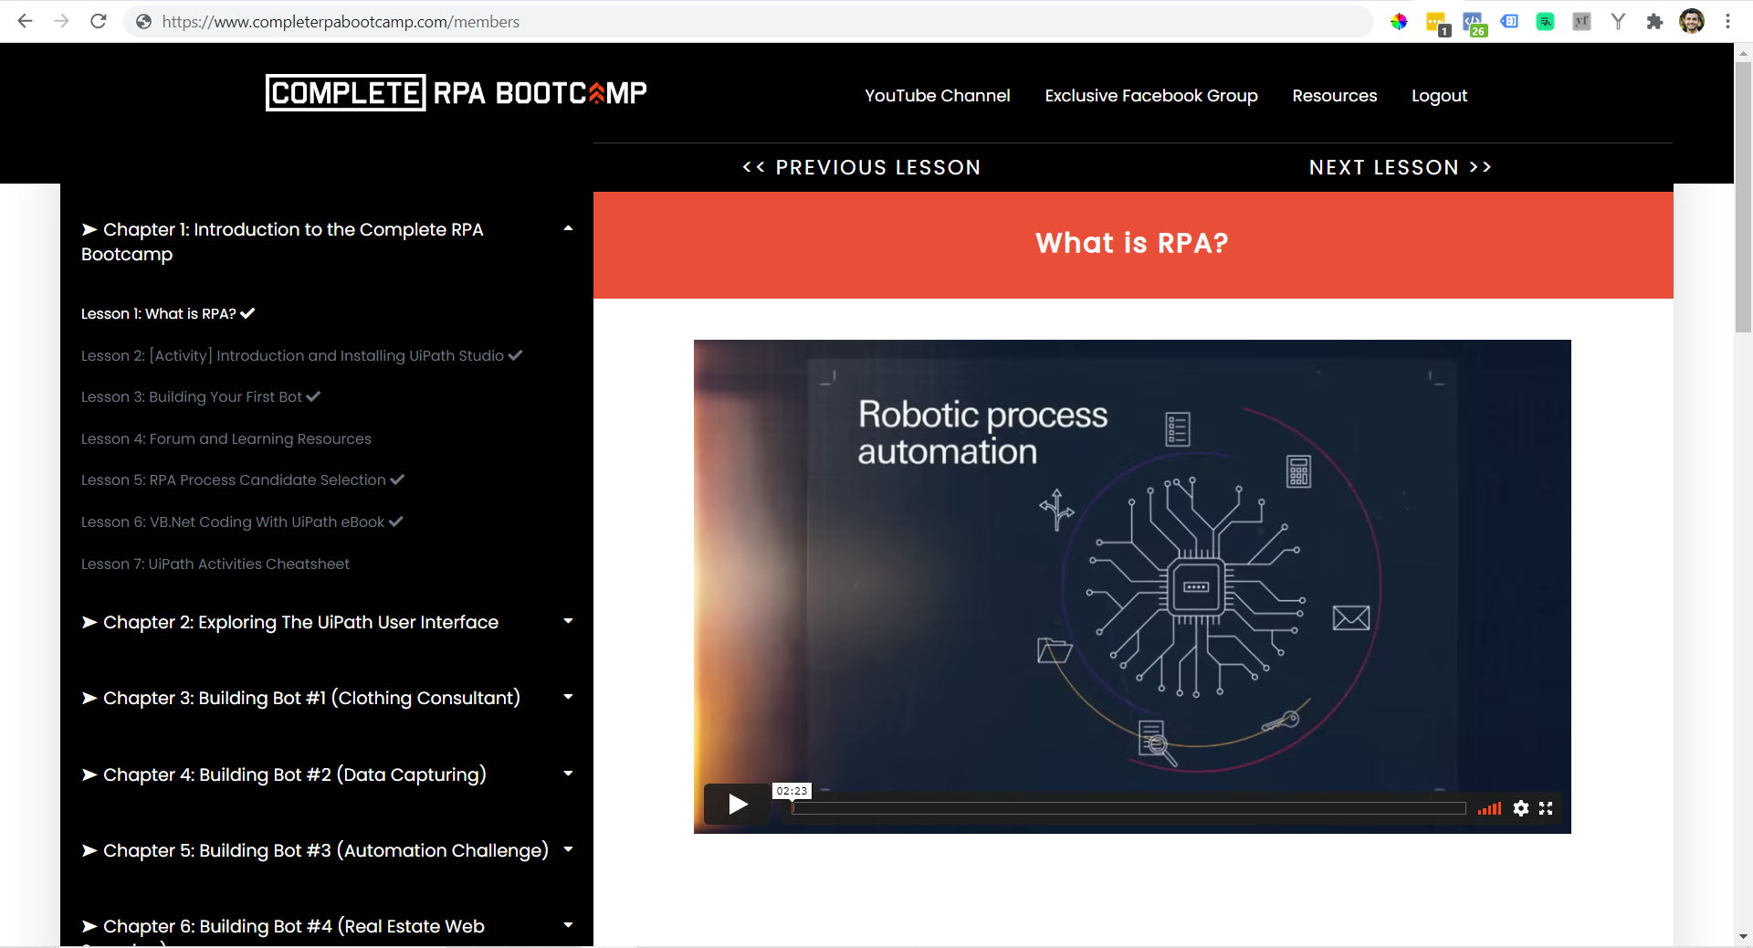The image size is (1753, 948).
Task: Go forward in browser history
Action: click(x=61, y=21)
